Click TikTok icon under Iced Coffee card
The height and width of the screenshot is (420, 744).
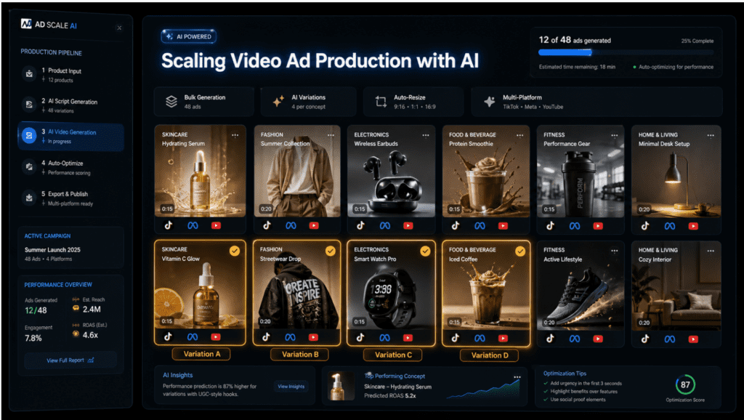(x=456, y=338)
